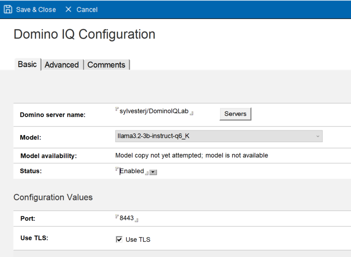Click the Domino IQ Configuration page title
This screenshot has width=351, height=257.
(85, 35)
